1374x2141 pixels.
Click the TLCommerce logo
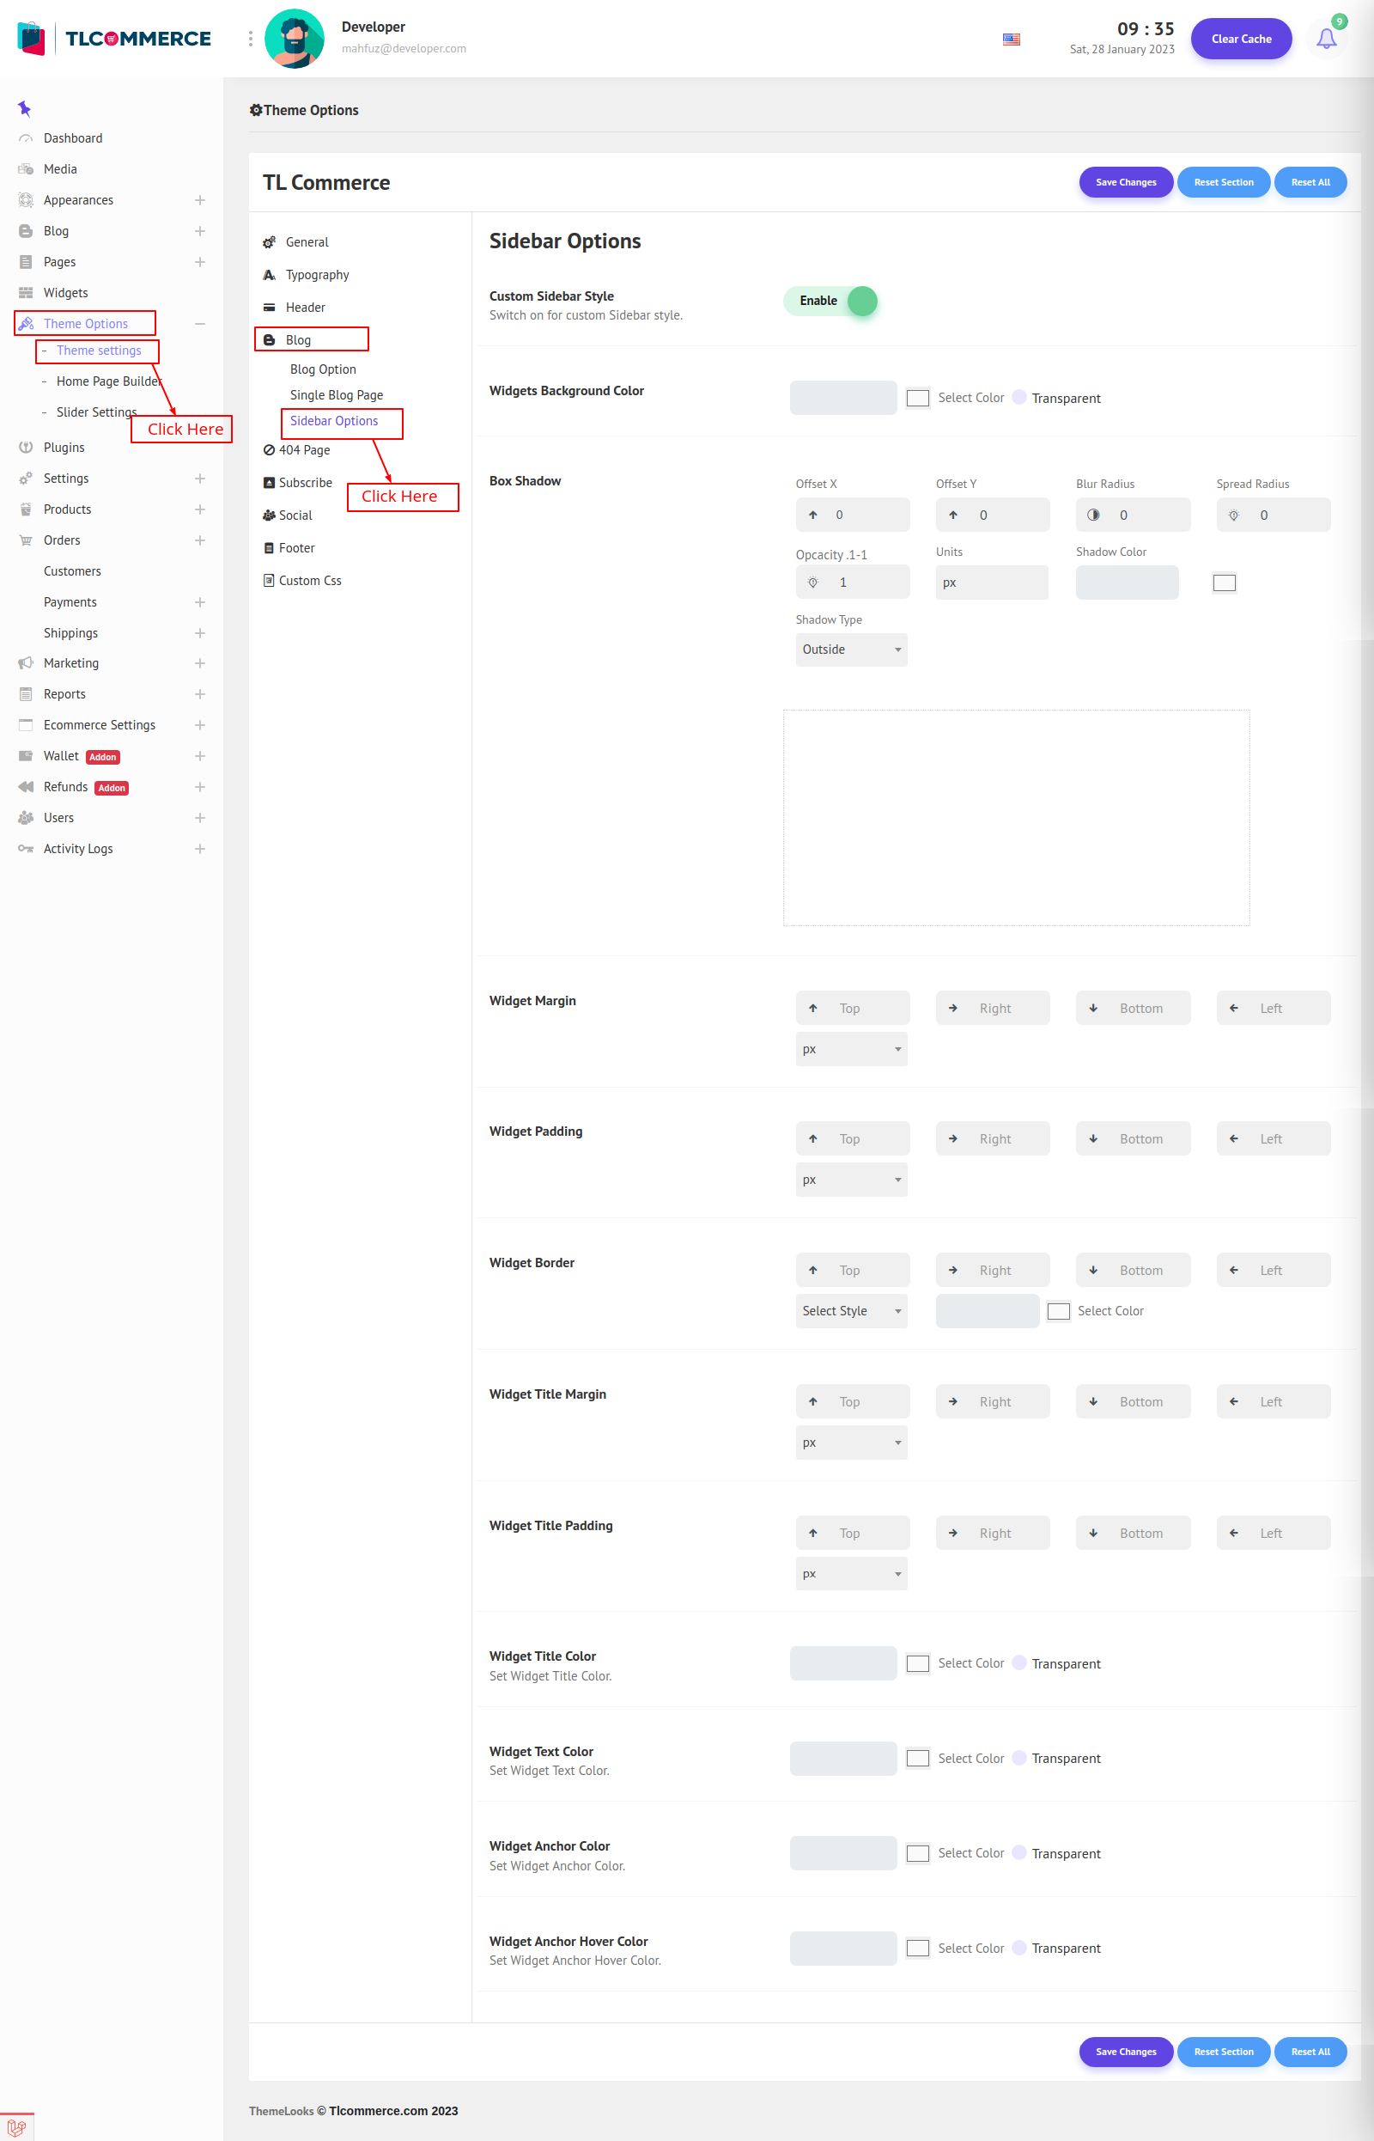pos(114,39)
